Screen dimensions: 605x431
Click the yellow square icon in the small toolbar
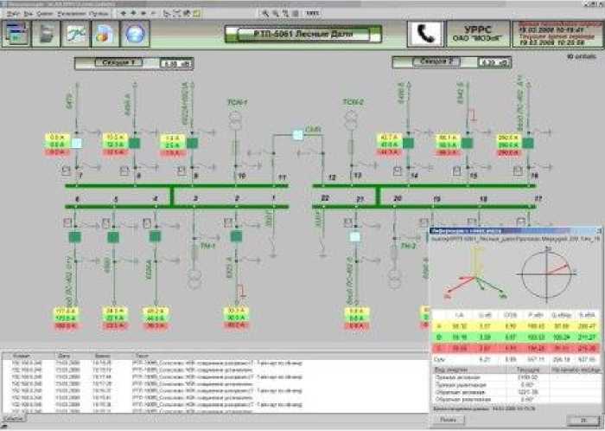[197, 13]
